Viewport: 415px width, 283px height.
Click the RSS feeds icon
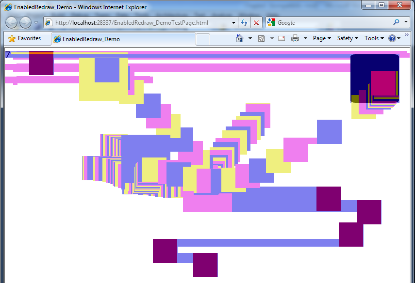(x=261, y=39)
